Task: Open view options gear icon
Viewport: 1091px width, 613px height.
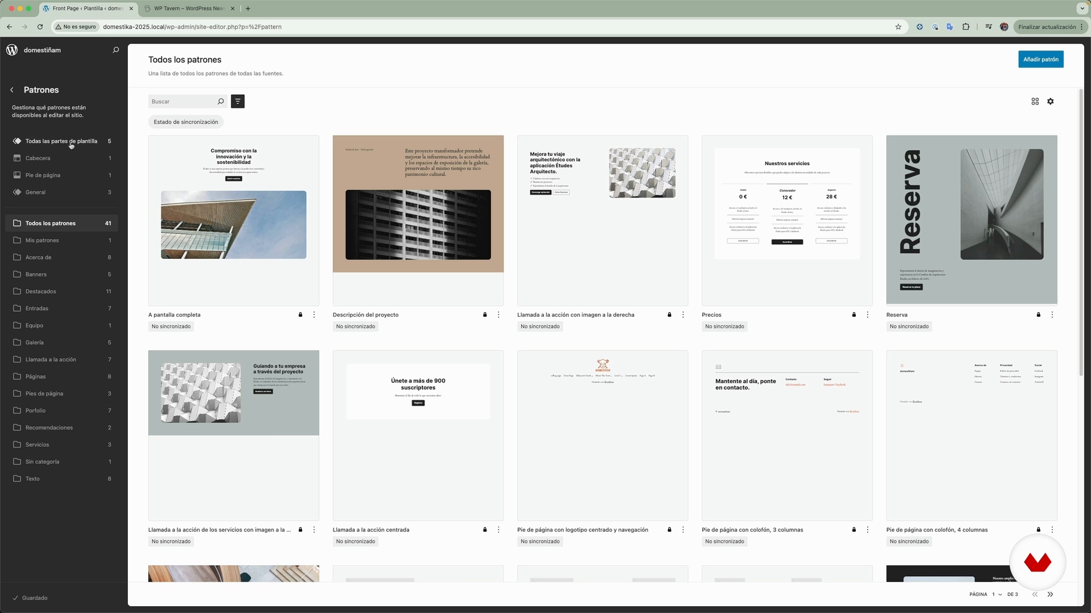Action: click(x=1050, y=102)
